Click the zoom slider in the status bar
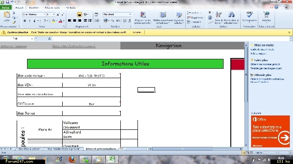293x164 pixels. click(278, 153)
